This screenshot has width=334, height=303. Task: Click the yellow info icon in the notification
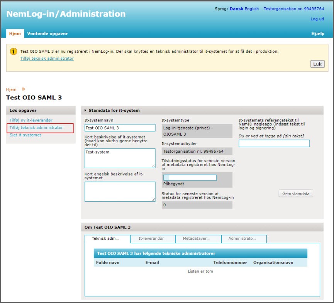pos(14,51)
